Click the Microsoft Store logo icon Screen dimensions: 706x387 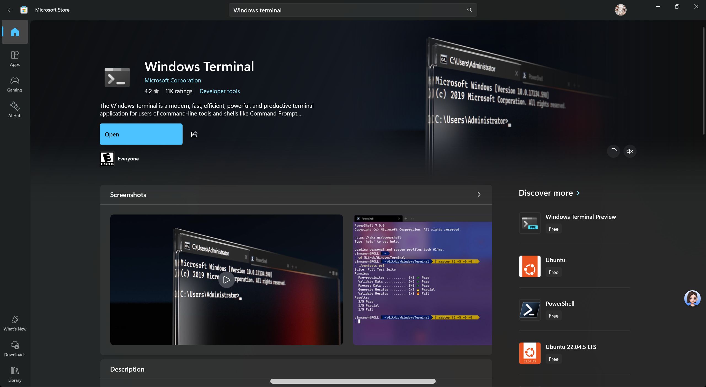point(24,10)
